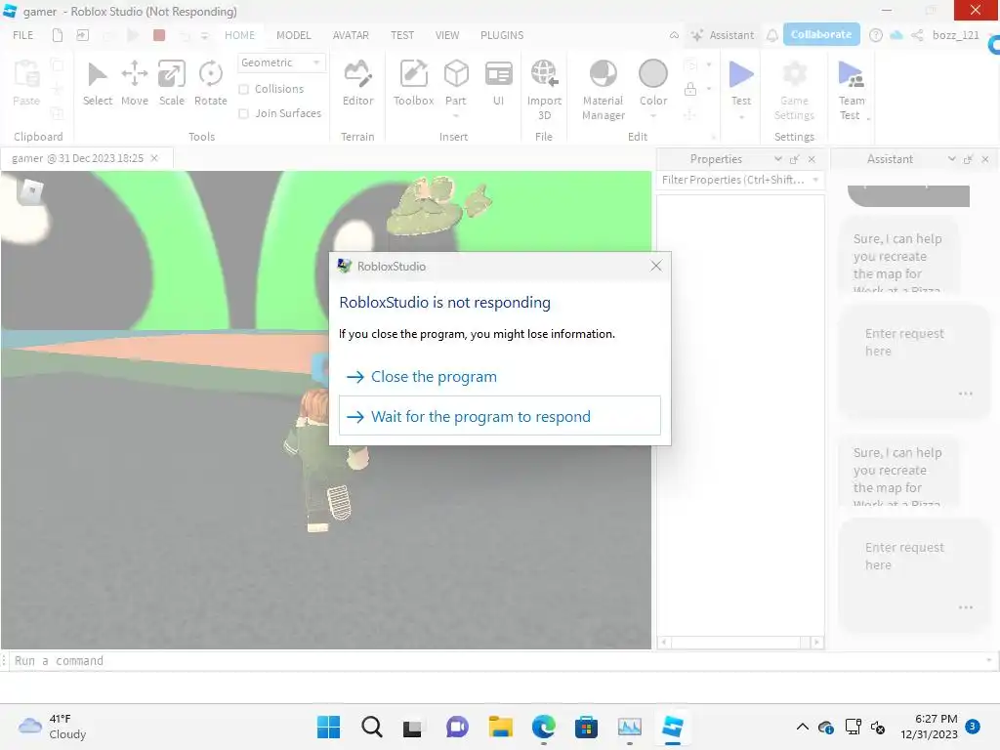The image size is (1000, 750).
Task: Open the Assistant panel chevron menu
Action: point(951,159)
